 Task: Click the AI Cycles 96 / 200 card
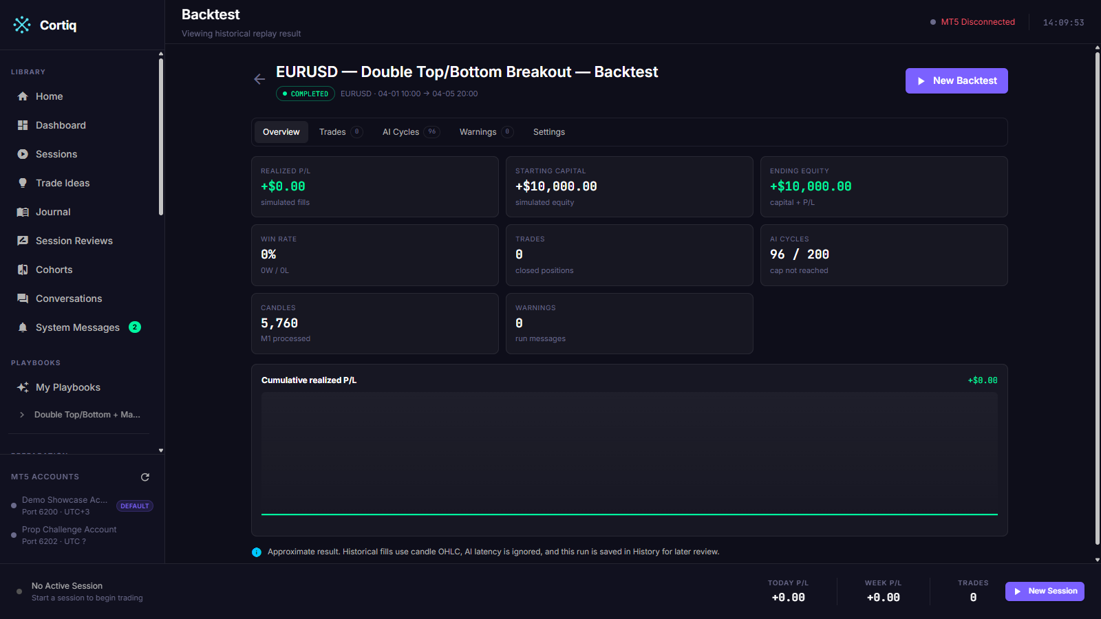pyautogui.click(x=884, y=255)
